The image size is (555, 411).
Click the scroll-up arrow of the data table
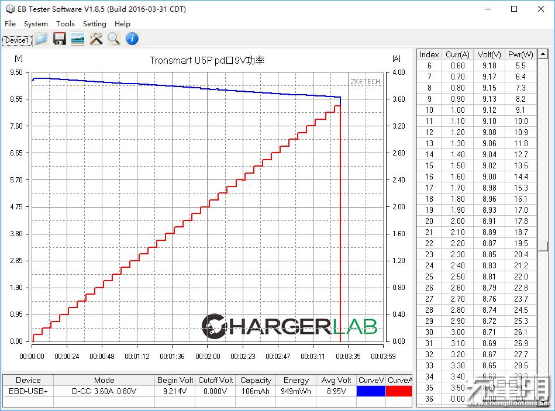click(543, 54)
